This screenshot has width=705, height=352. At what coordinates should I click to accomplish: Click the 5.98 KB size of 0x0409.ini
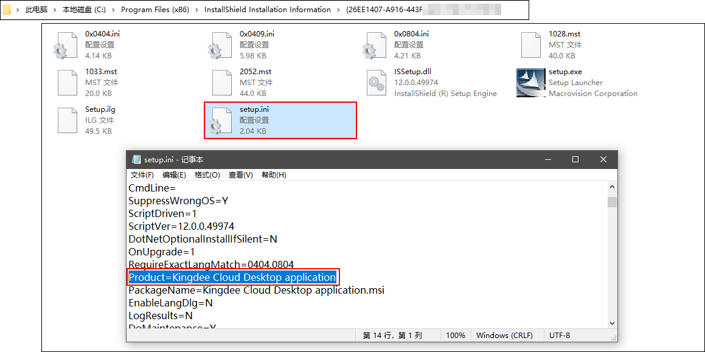coord(252,56)
